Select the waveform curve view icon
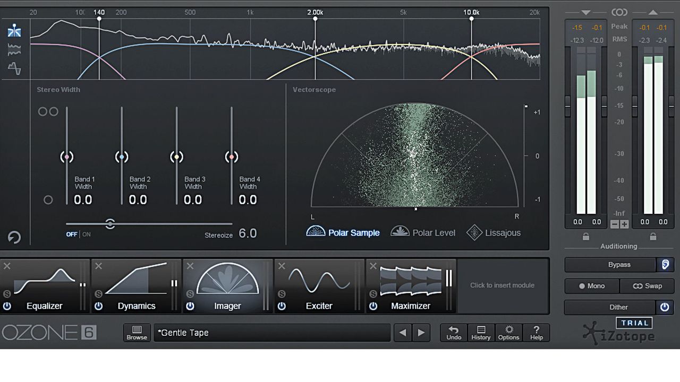 tap(14, 68)
